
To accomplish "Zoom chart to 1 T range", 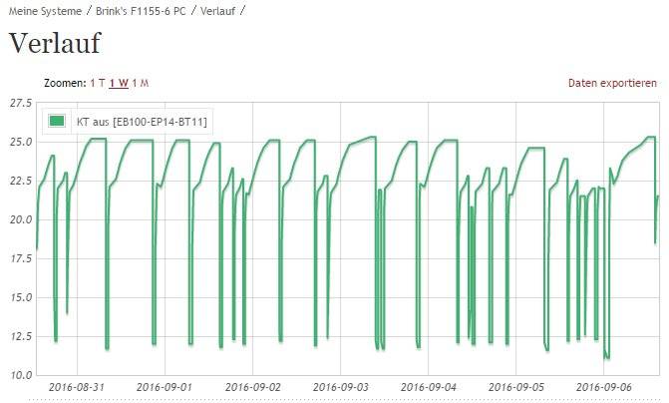I will [98, 83].
